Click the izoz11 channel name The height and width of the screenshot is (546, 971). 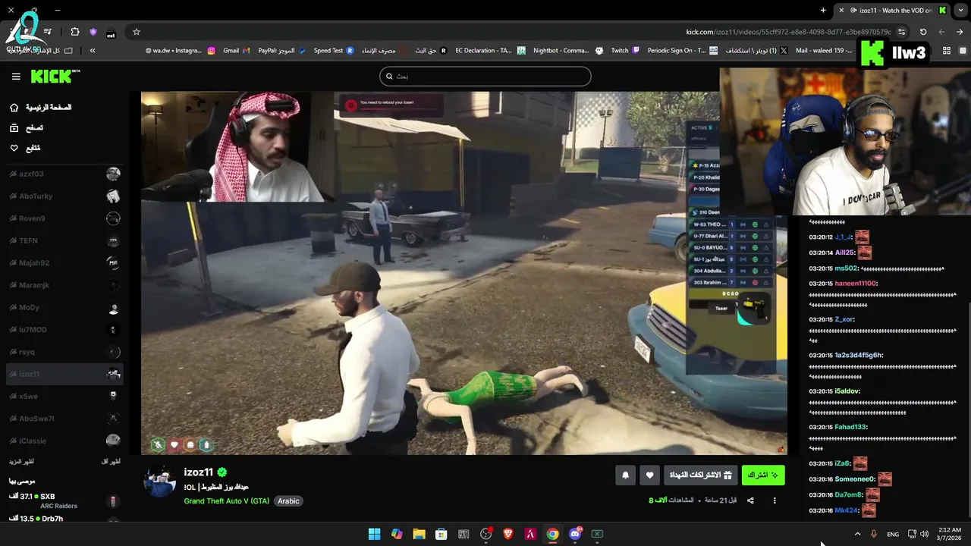(198, 472)
